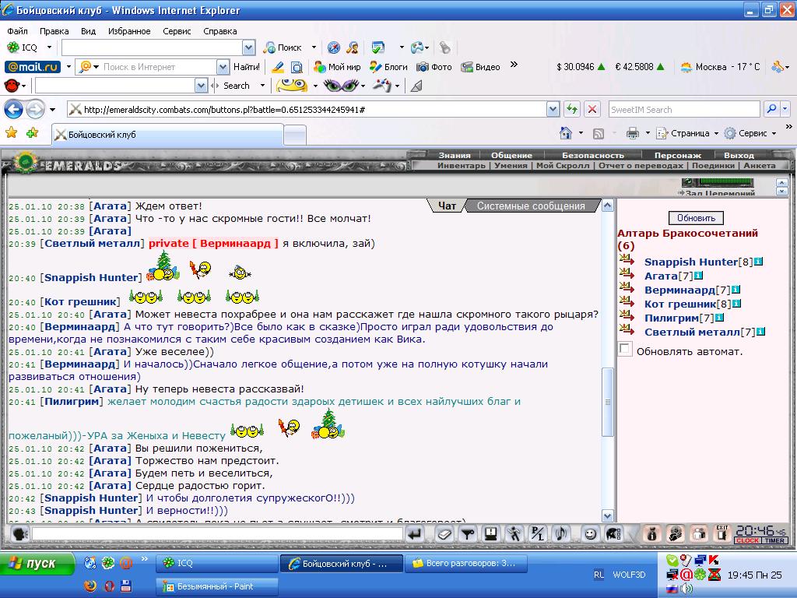Click the purple eyes winks icon
The width and height of the screenshot is (797, 598).
(x=341, y=86)
